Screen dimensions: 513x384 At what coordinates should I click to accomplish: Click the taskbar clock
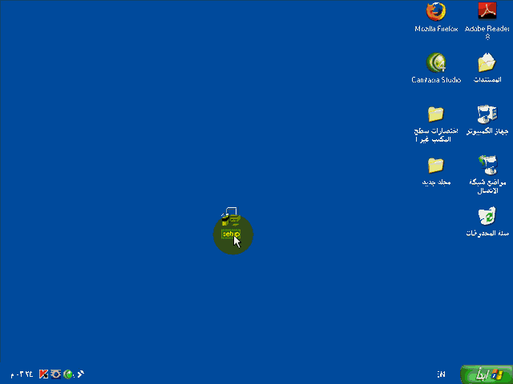[x=22, y=374]
